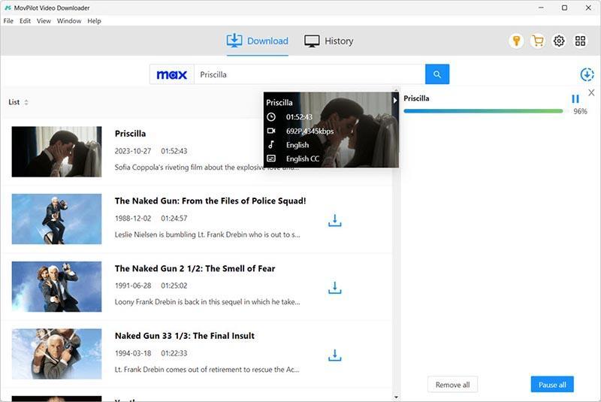Click the MovPilot app icon in title bar
Screen dimensions: 601x402
(8, 8)
